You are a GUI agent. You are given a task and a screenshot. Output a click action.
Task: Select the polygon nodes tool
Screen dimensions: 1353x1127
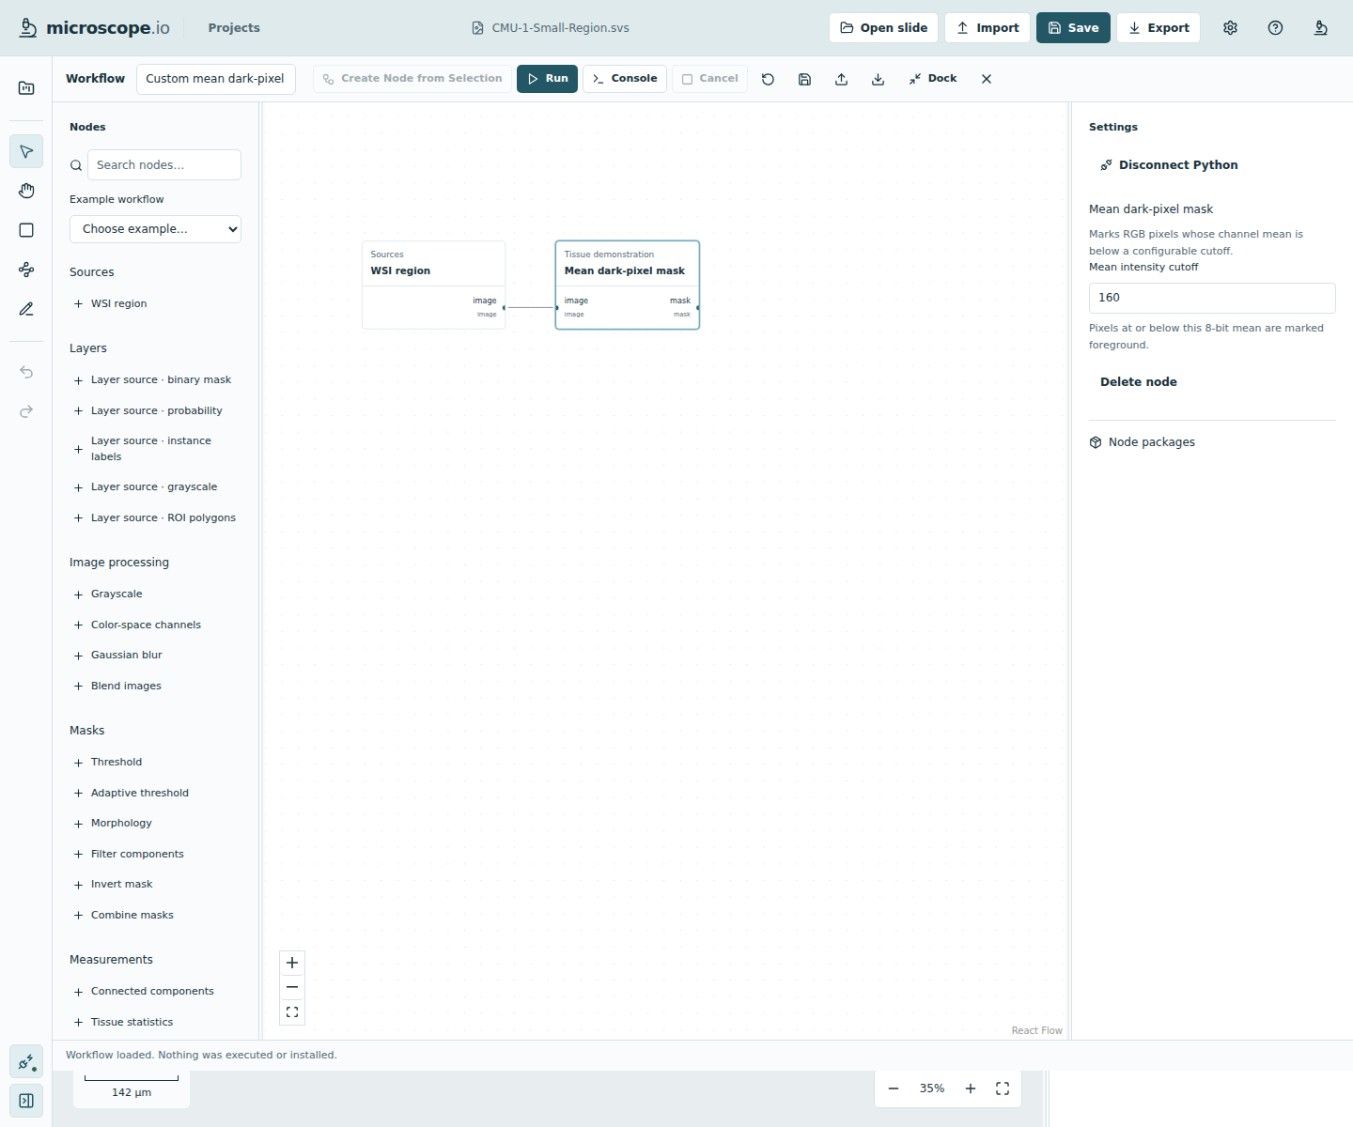click(x=26, y=270)
